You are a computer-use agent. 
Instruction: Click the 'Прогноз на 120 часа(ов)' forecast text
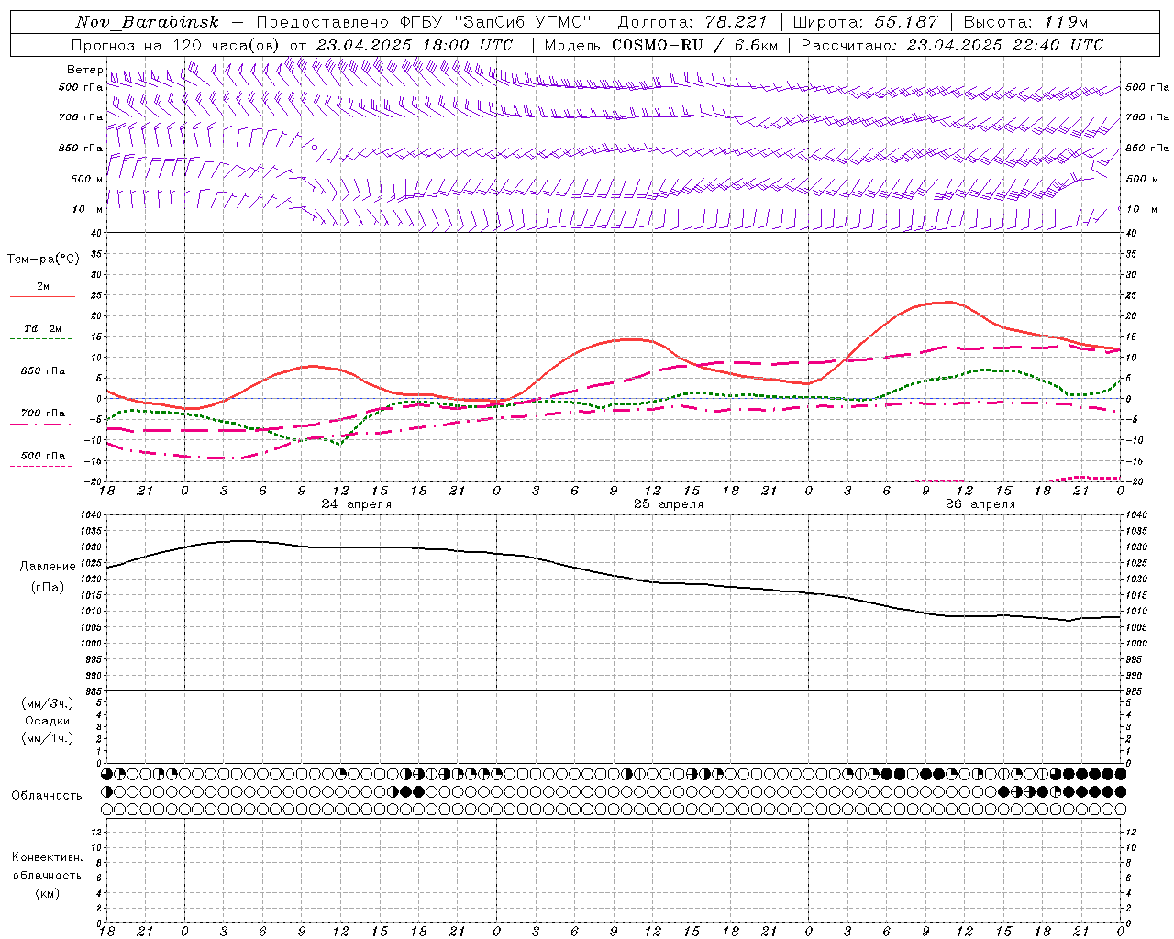[x=176, y=45]
